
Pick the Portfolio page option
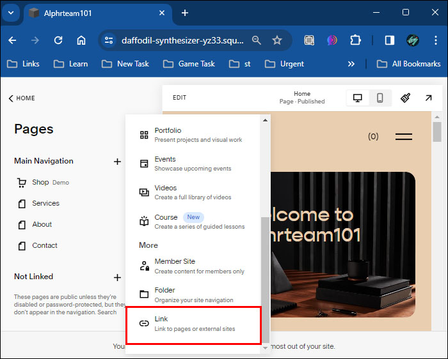[x=193, y=135]
